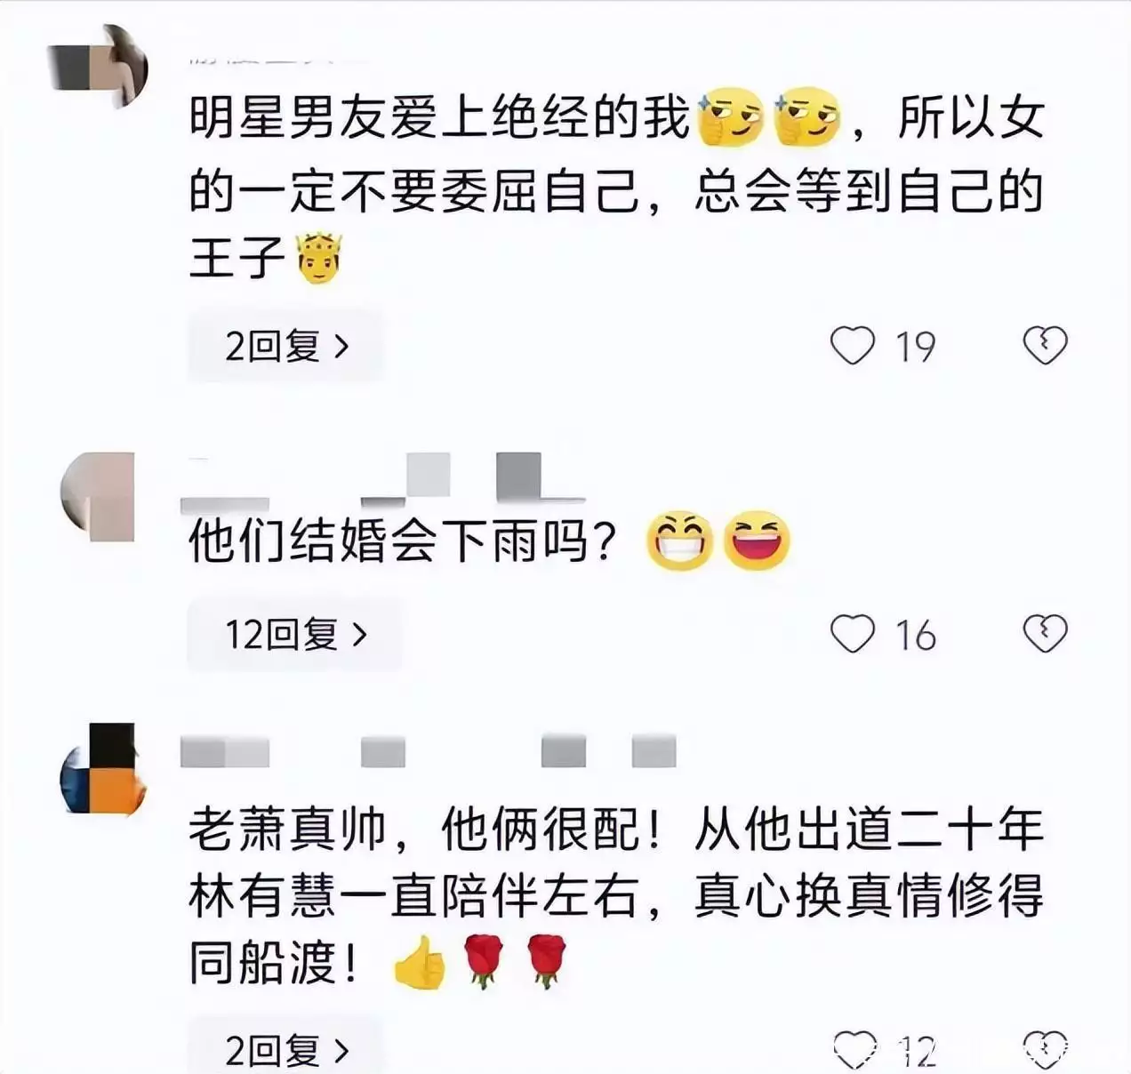
Task: Dislike the '老萧真帅' comment with broken heart
Action: tap(1045, 1049)
